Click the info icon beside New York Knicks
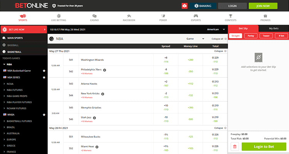The image size is (289, 154). coord(102,94)
